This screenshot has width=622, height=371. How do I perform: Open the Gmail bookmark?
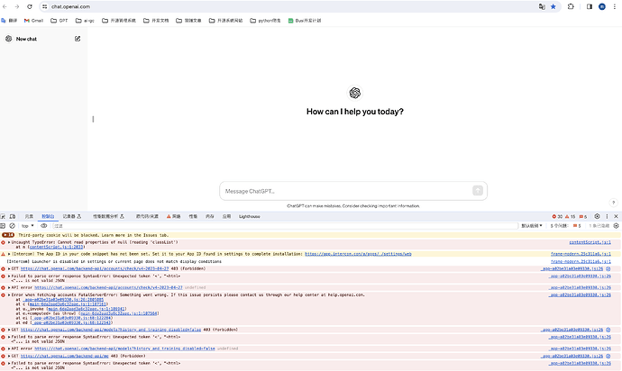33,21
